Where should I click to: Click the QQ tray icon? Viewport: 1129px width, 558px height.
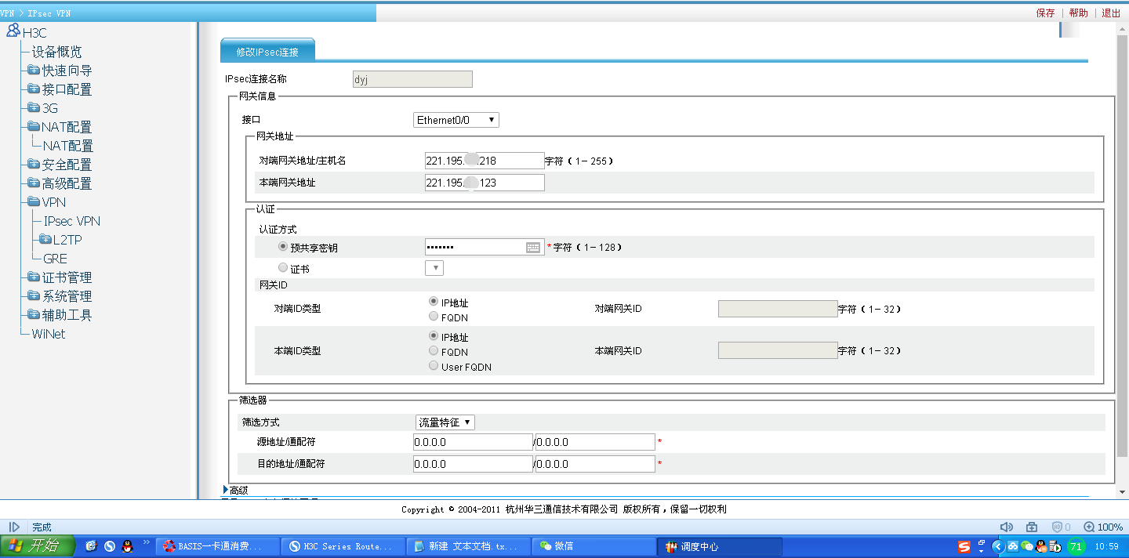click(1041, 546)
